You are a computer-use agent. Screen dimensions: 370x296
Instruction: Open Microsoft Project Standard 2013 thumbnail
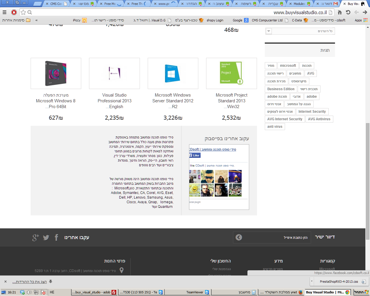coord(232,73)
